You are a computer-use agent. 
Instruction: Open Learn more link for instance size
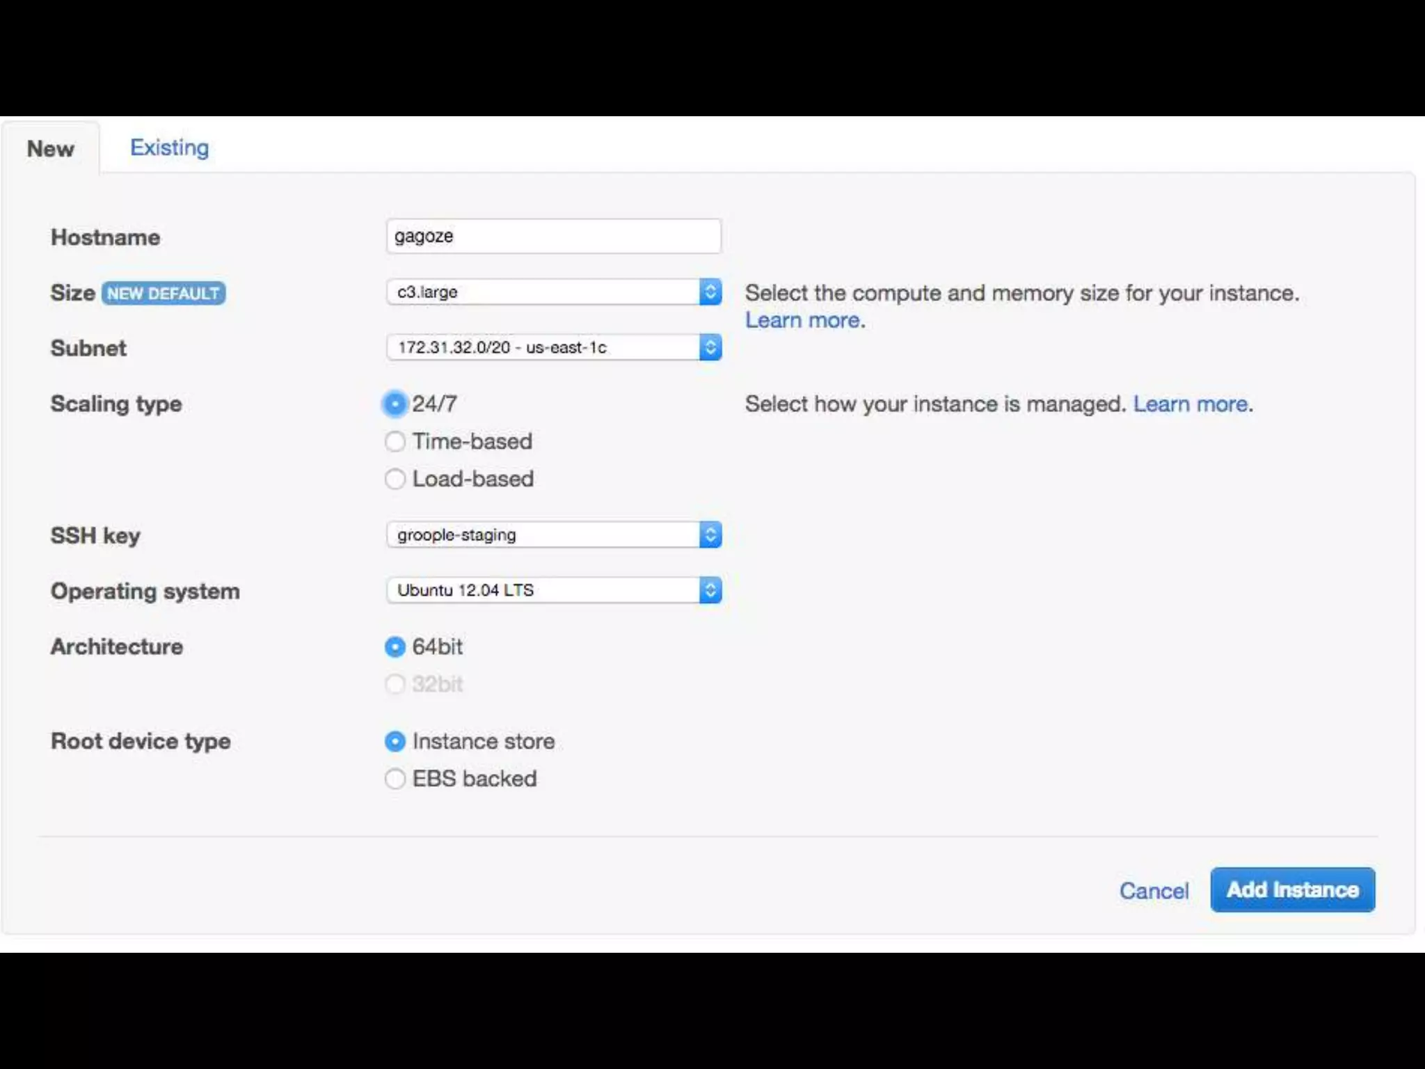[x=804, y=320]
